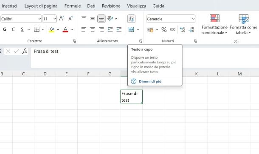The height and width of the screenshot is (154, 259).
Task: Select column E header
Action: (x=67, y=74)
